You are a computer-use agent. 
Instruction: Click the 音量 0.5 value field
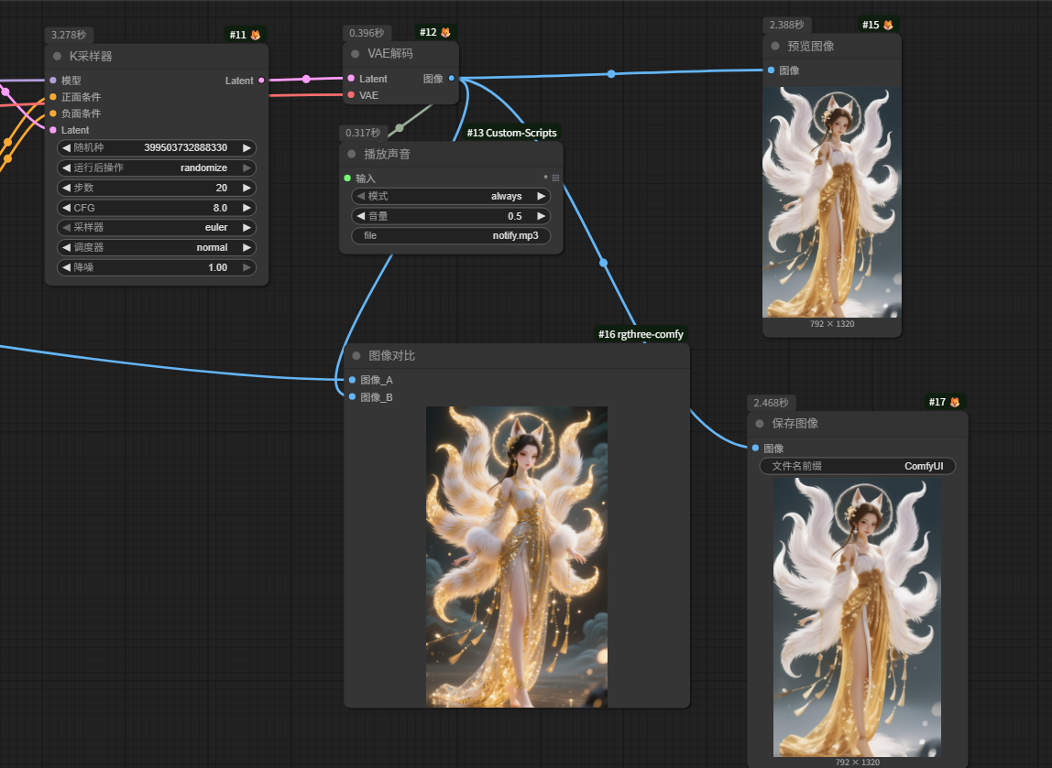[451, 216]
